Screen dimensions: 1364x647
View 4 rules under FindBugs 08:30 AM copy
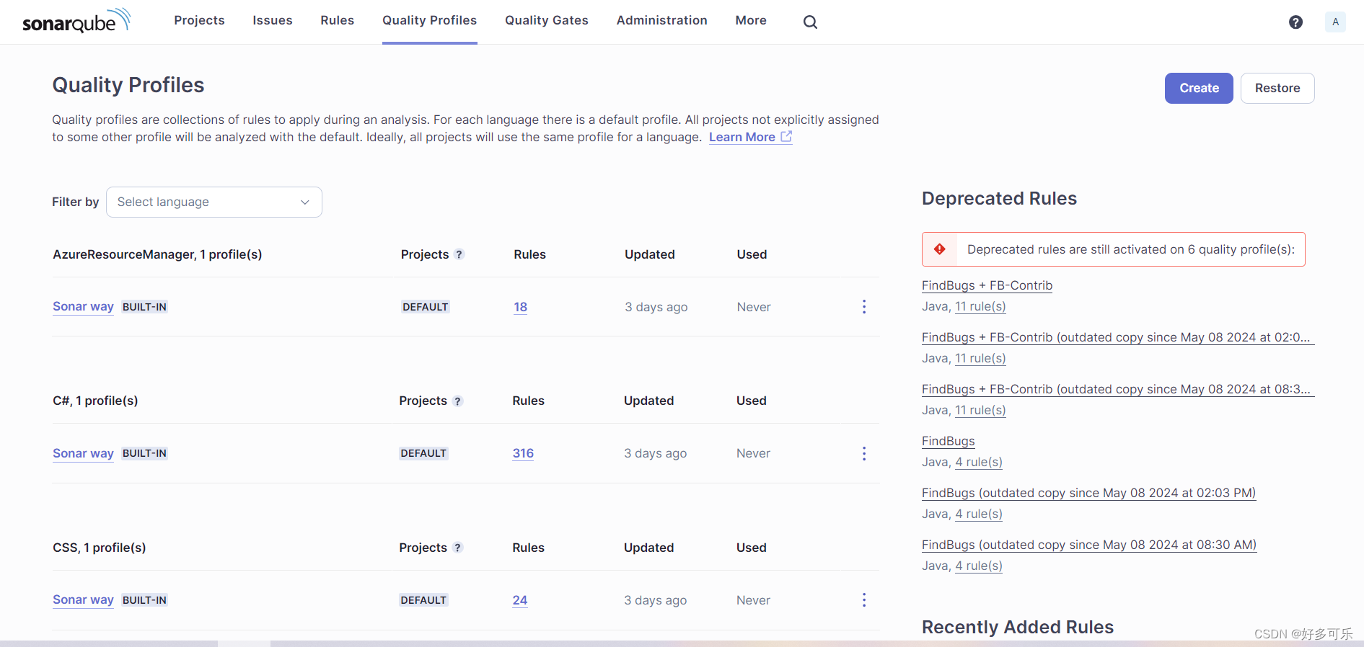pos(979,566)
